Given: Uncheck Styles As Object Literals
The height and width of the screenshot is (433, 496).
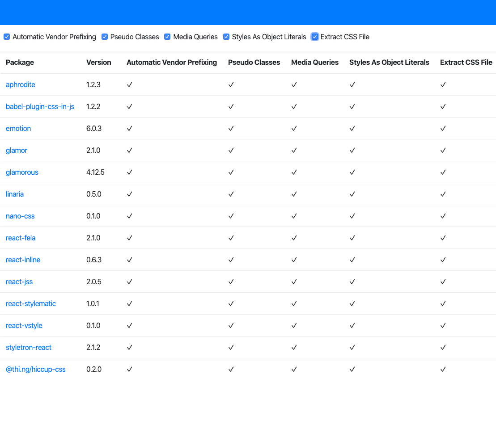Looking at the screenshot, I should (226, 37).
